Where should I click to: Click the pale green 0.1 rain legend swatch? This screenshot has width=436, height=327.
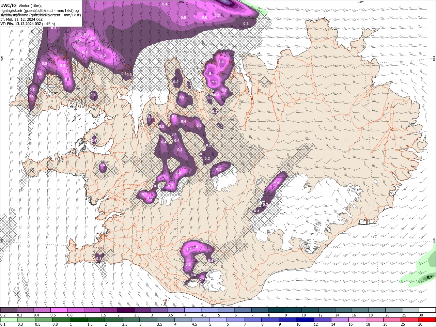9,320
